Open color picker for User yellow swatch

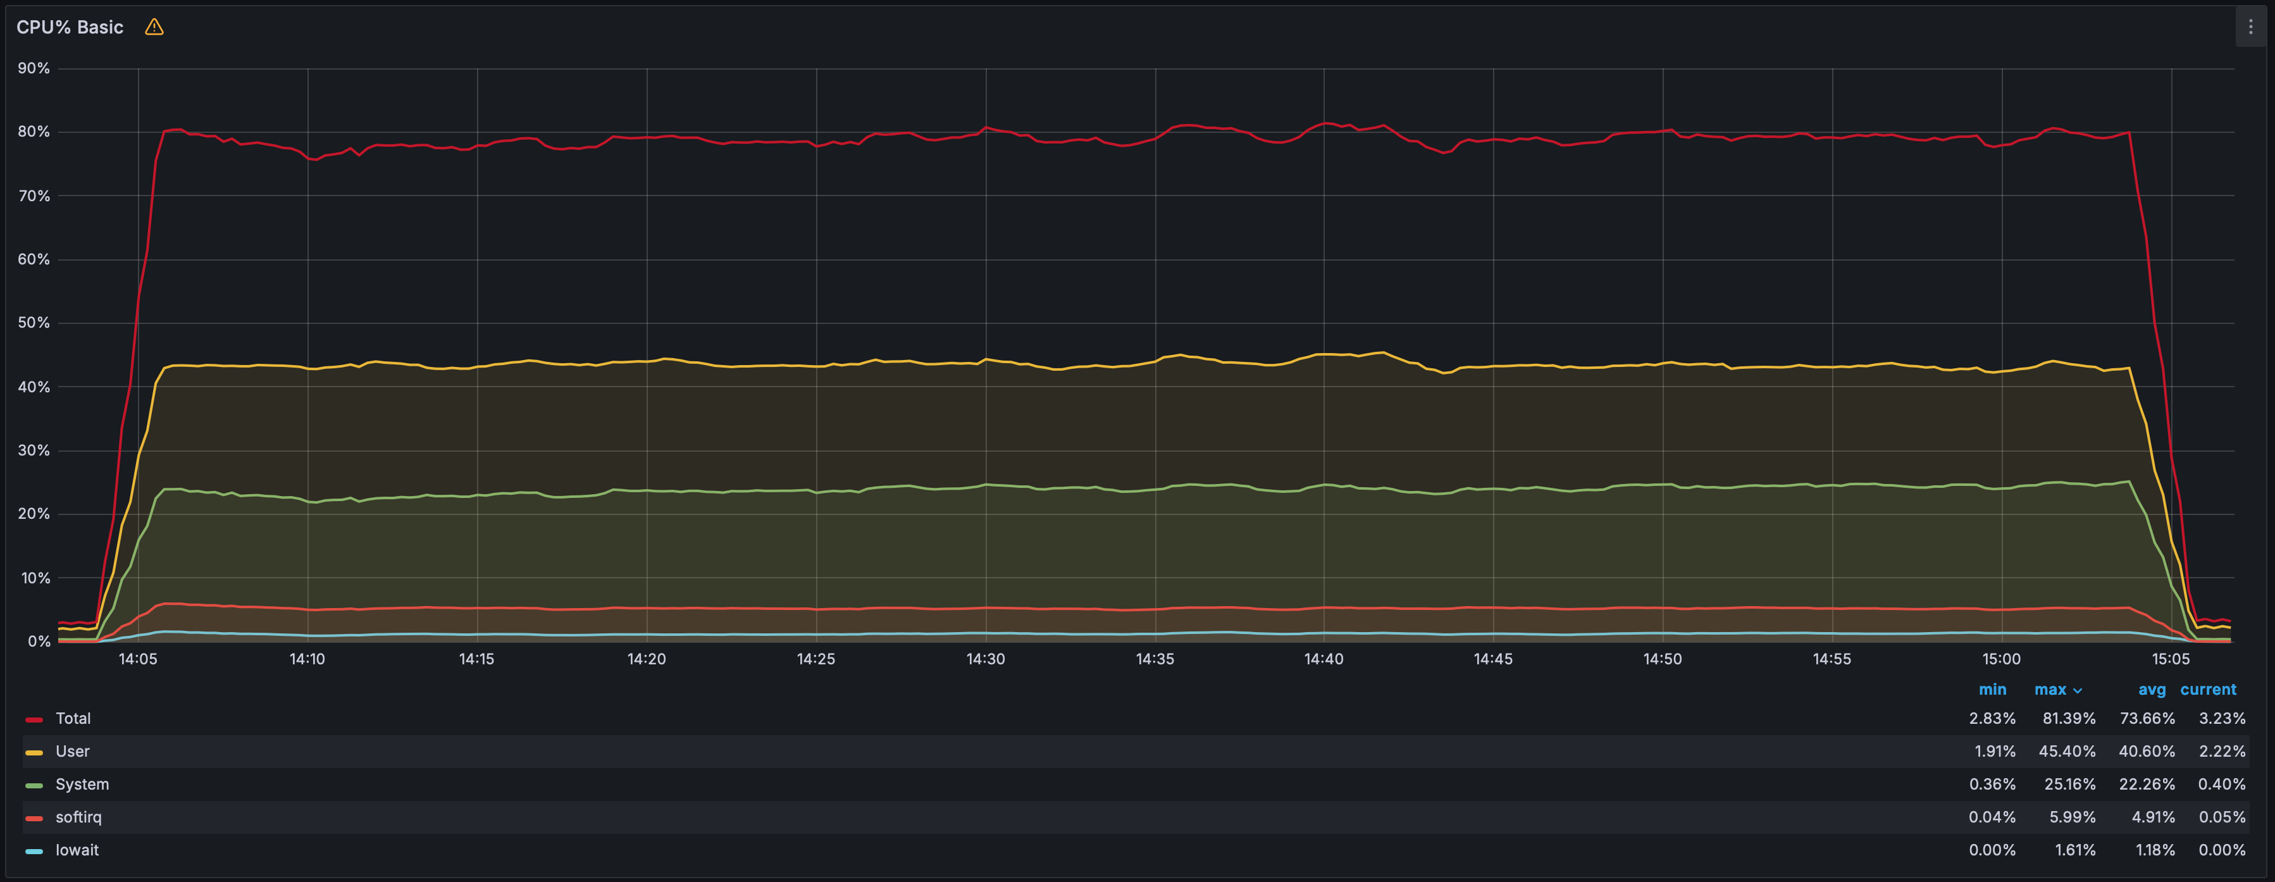(34, 752)
